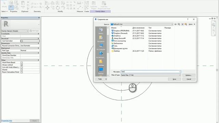Viewport: 219px width, 123px height.
Task: Click the highlighted Properties icon in Revit ribbon
Action: tap(11, 8)
